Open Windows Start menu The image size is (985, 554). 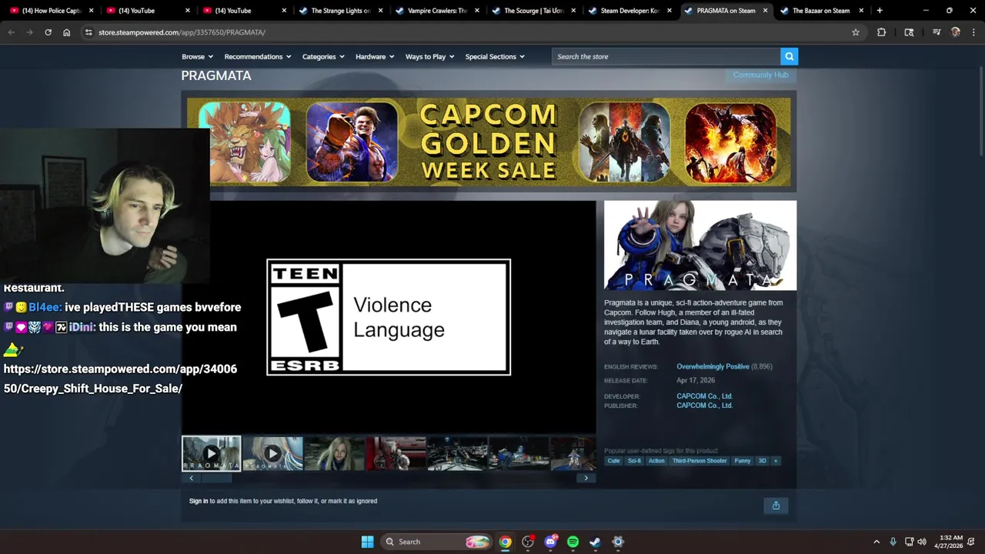[x=368, y=542]
